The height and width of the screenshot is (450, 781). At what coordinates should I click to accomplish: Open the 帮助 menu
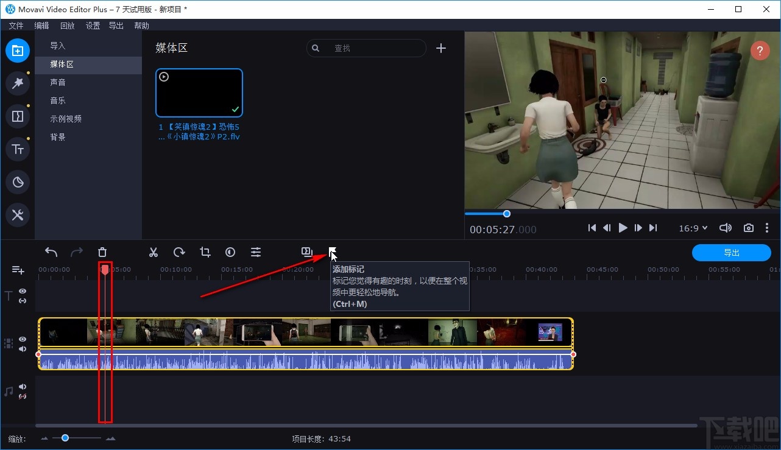tap(141, 26)
